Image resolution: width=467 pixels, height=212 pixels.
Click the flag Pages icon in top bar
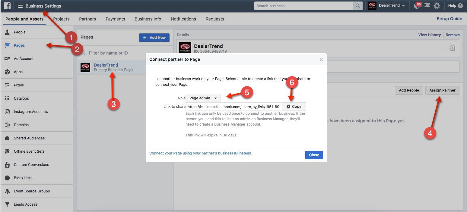coord(427,6)
